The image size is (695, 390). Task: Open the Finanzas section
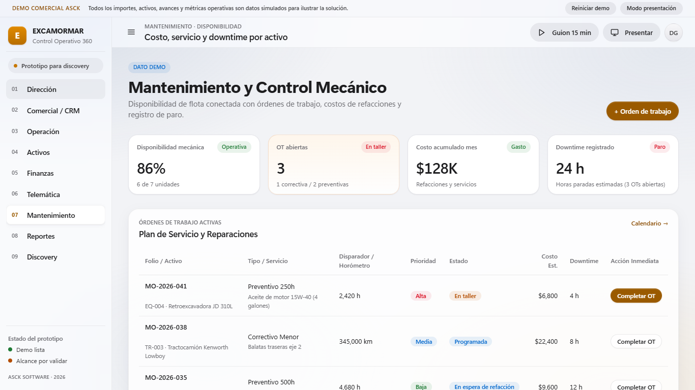tap(55, 173)
